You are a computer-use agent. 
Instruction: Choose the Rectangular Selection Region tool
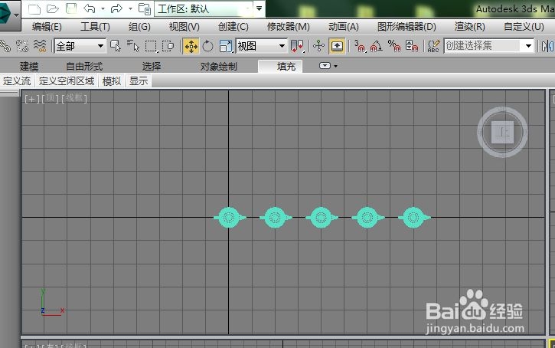point(151,46)
